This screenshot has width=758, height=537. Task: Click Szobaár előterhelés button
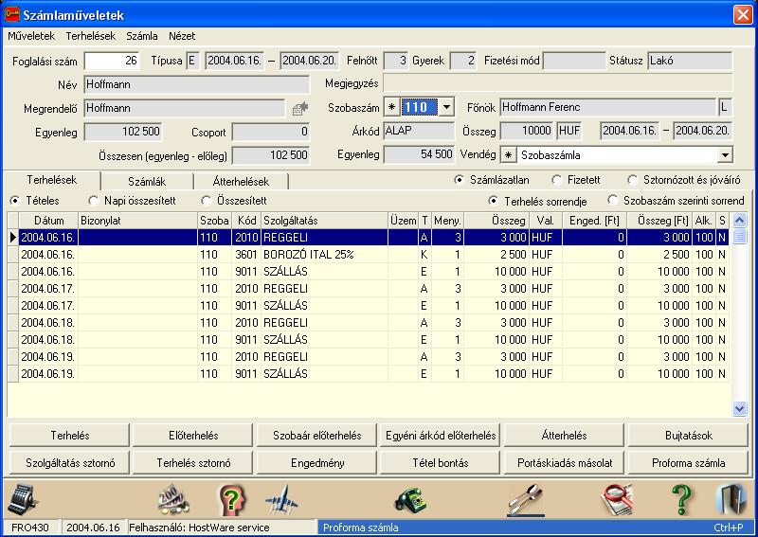point(317,435)
